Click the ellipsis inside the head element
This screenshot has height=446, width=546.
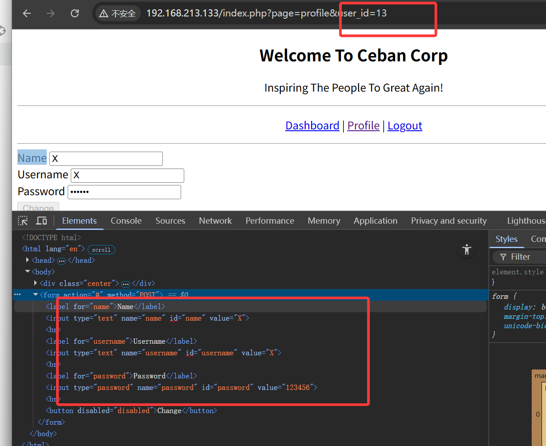point(62,261)
